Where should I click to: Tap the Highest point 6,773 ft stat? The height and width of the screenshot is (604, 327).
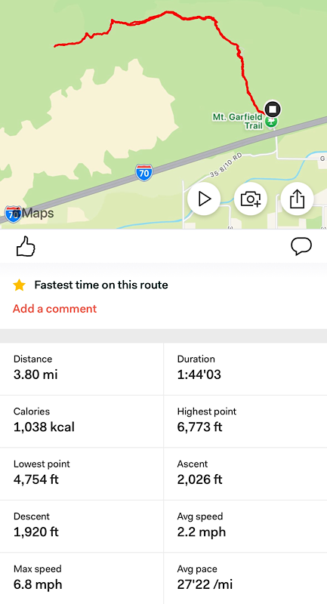[x=245, y=421]
